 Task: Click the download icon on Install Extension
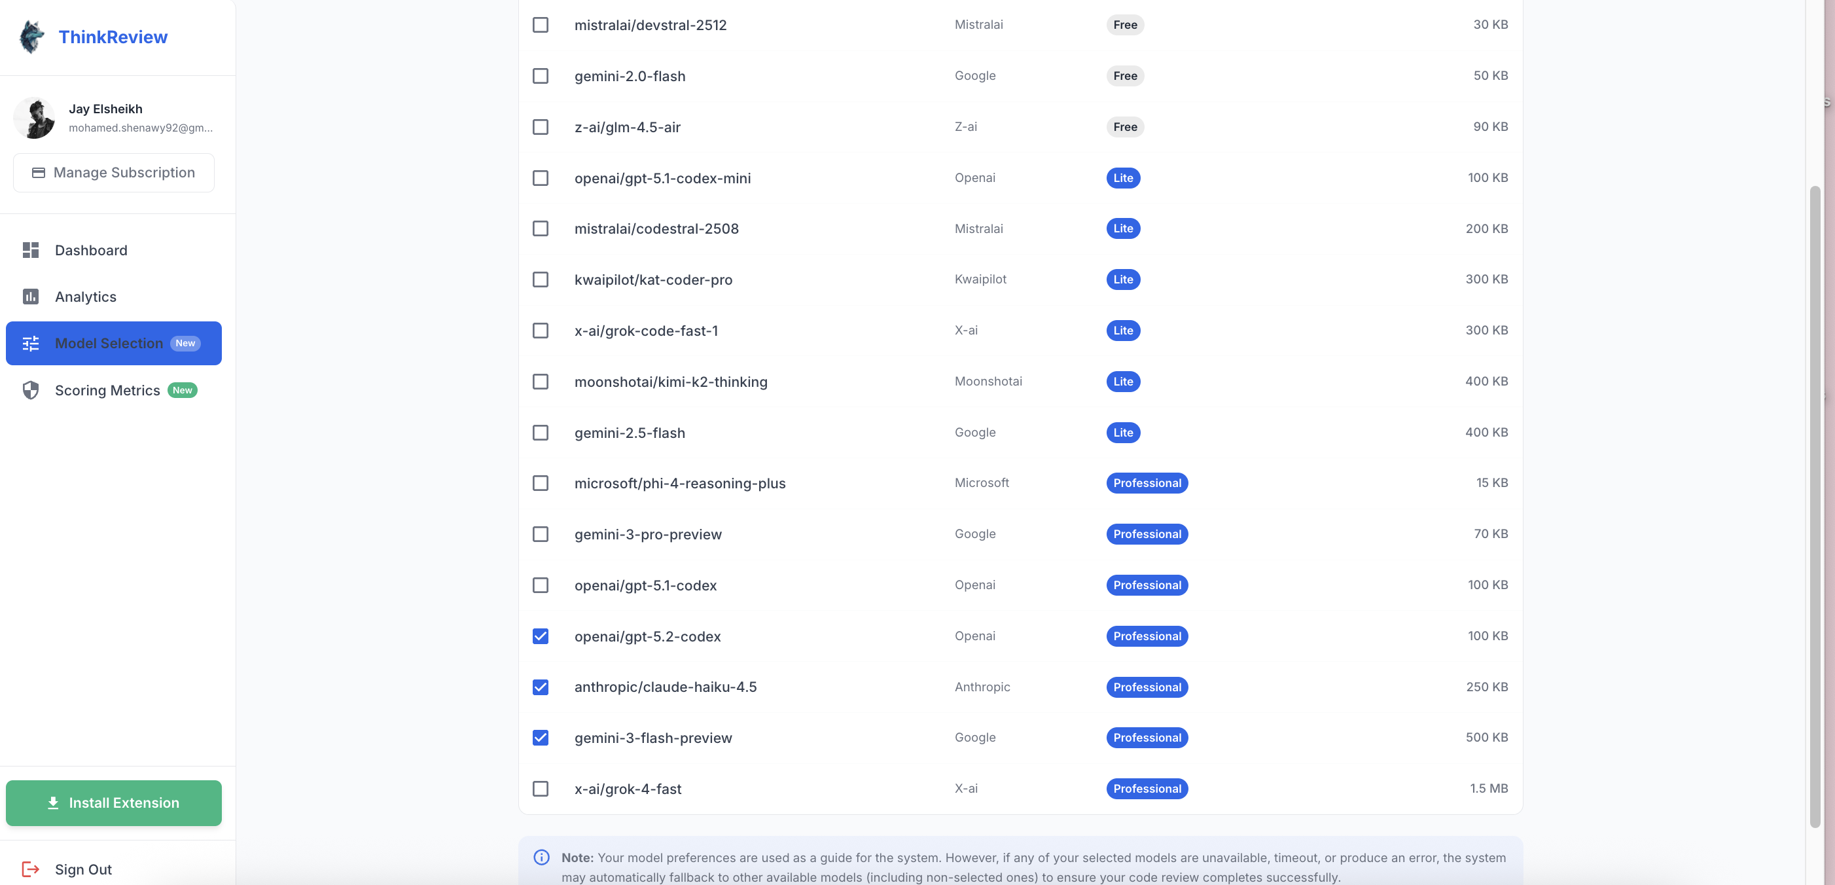coord(53,803)
